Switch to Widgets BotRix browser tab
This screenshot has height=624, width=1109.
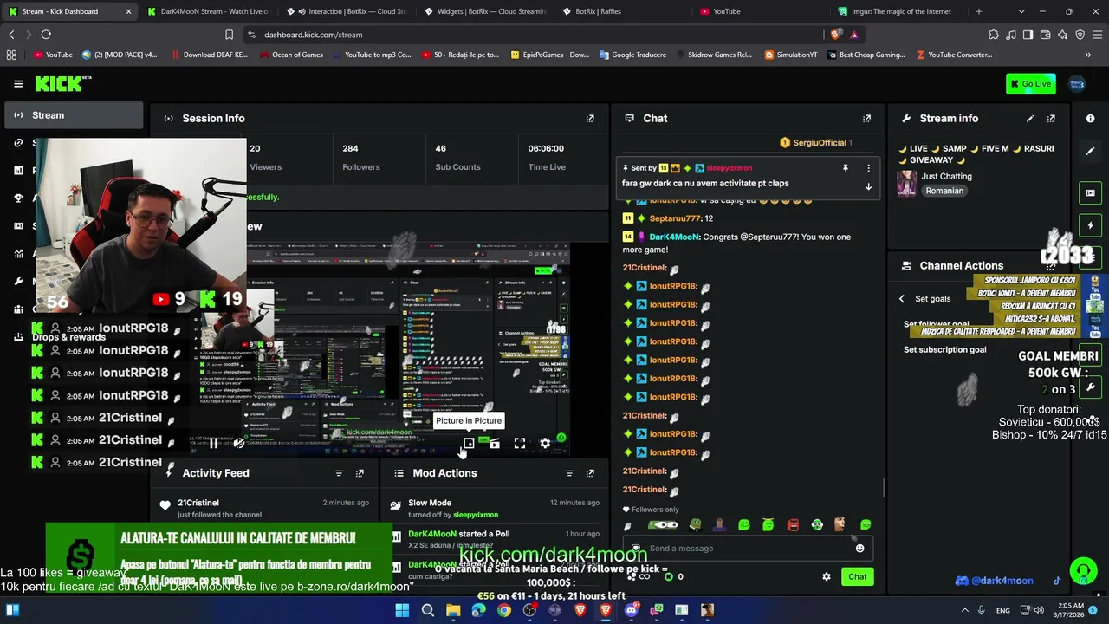point(485,11)
